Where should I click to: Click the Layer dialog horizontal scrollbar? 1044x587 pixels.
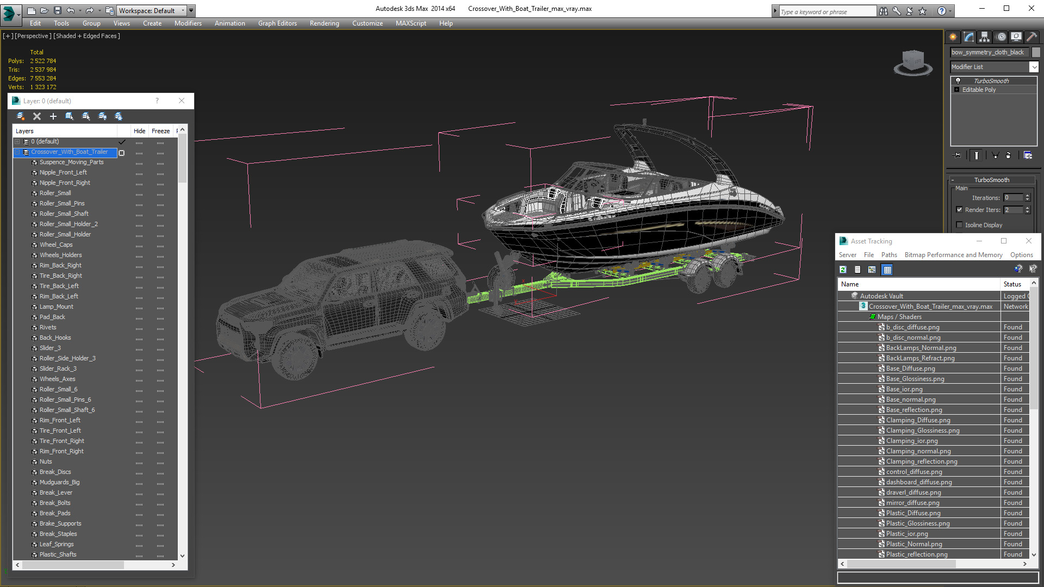[x=73, y=565]
